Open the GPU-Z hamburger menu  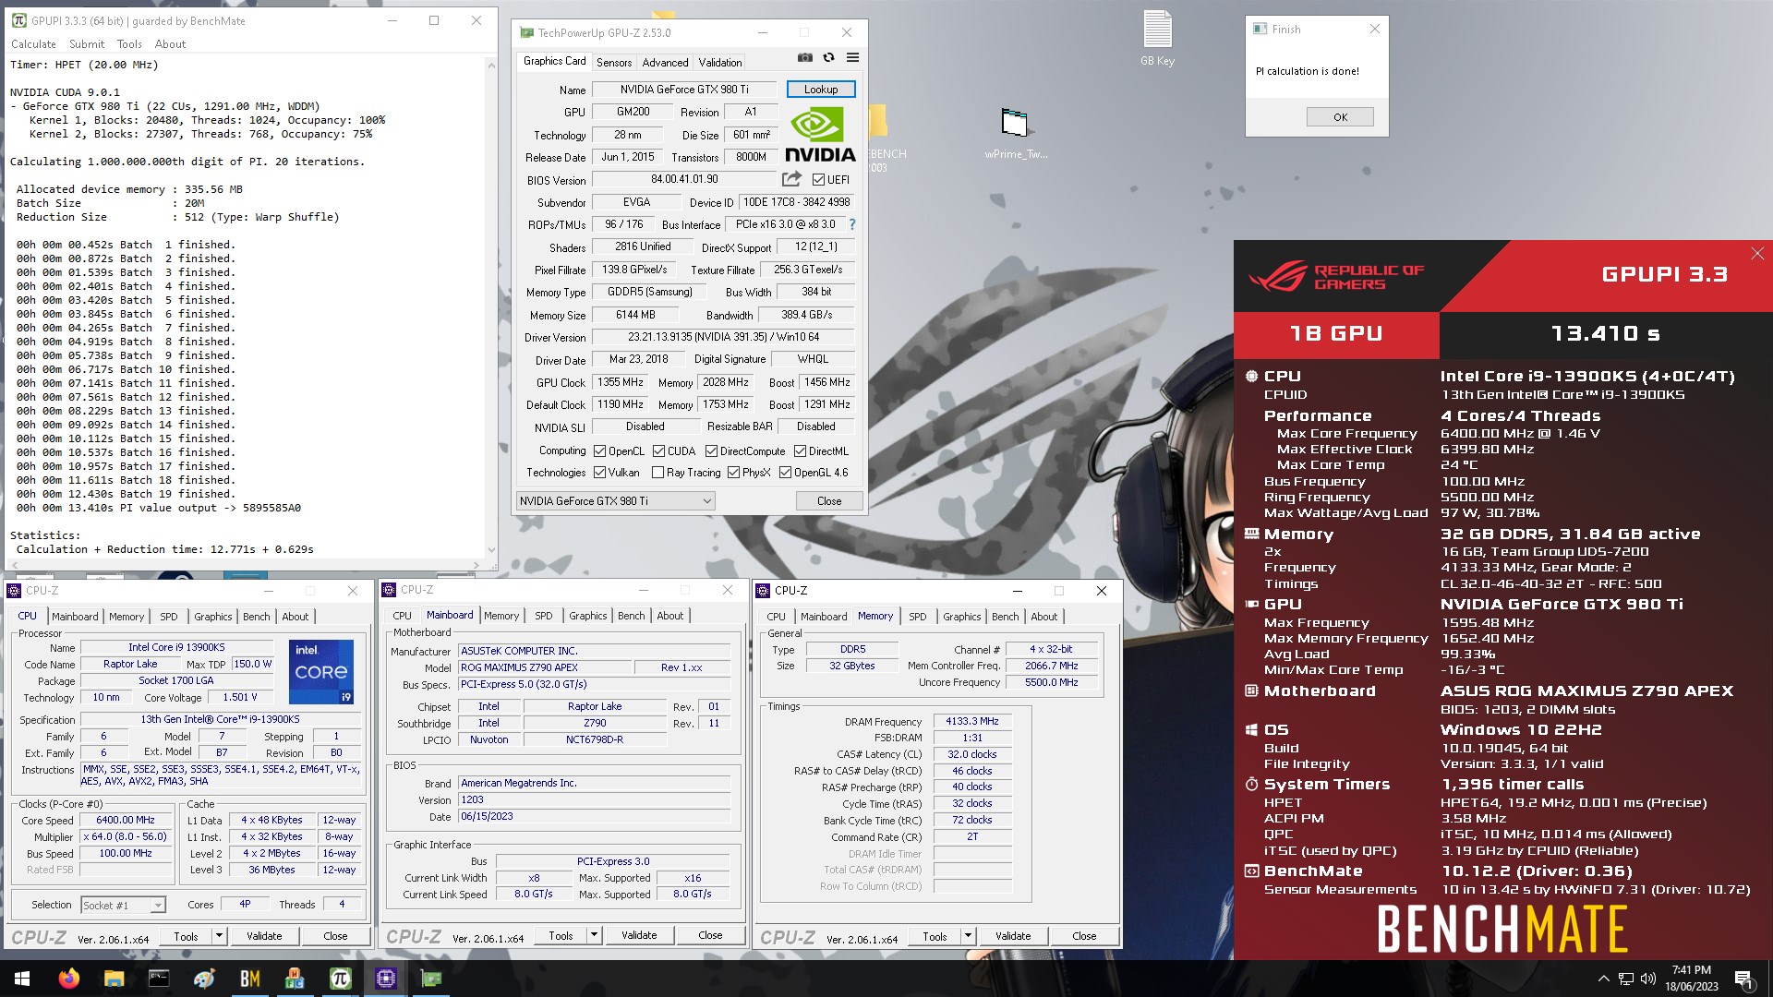[852, 57]
